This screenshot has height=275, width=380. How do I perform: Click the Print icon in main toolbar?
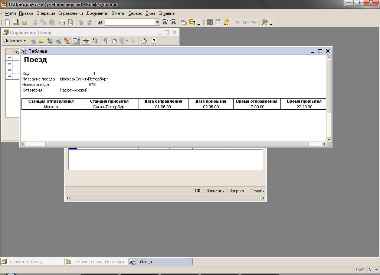click(x=62, y=23)
